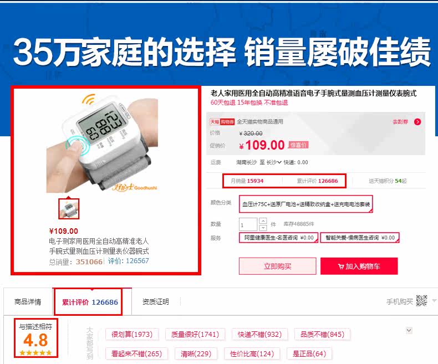Click the mobile purchase QR code icon
This screenshot has height=364, width=438.
(421, 301)
